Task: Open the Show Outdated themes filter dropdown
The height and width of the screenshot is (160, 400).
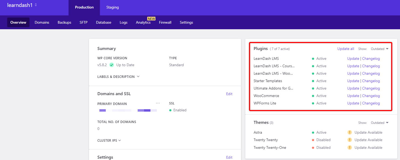Action: pos(379,123)
